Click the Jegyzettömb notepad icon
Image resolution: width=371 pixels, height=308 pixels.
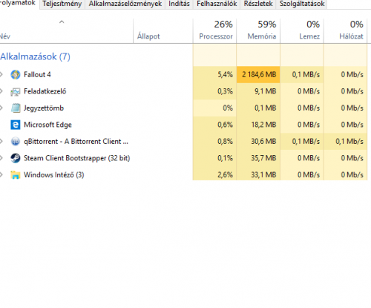pyautogui.click(x=16, y=108)
